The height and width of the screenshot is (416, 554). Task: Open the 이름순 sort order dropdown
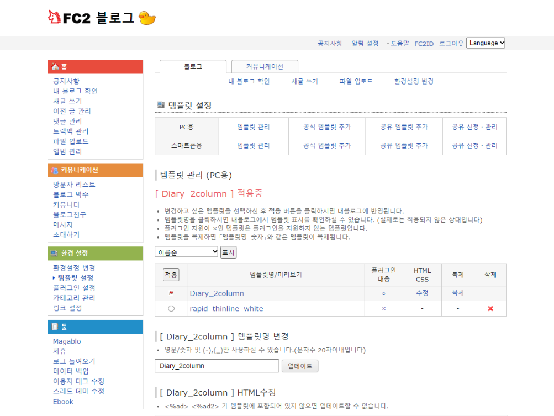click(186, 252)
